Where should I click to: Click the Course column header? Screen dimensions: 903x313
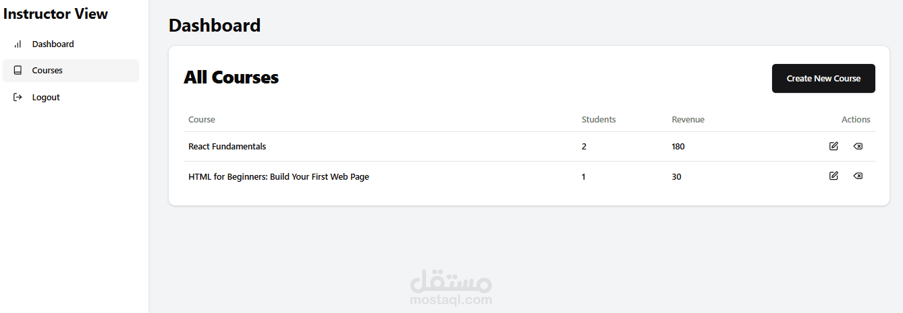pos(202,120)
